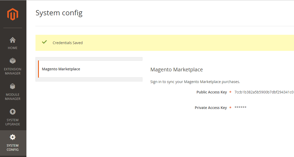Select SYSTEM CONFIG sidebar label
This screenshot has height=157, width=294.
(13, 148)
